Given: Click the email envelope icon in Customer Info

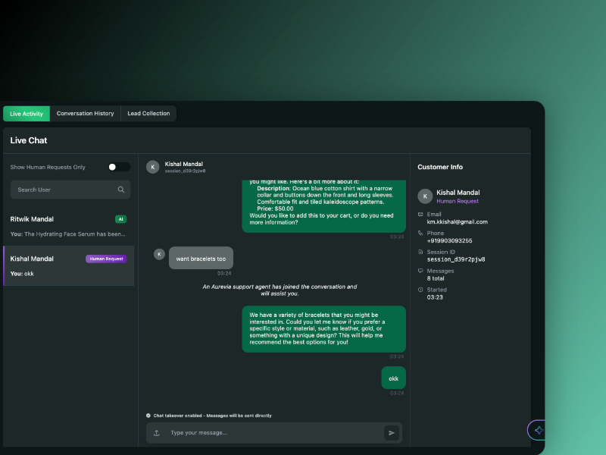Looking at the screenshot, I should pyautogui.click(x=420, y=215).
